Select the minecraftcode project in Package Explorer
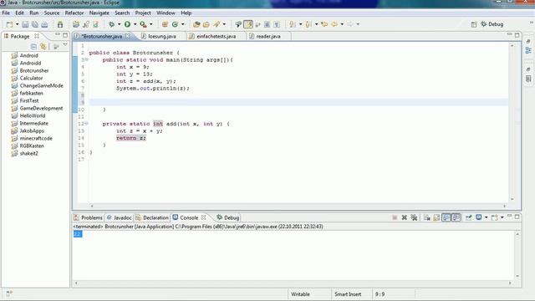The image size is (535, 301). 36,138
